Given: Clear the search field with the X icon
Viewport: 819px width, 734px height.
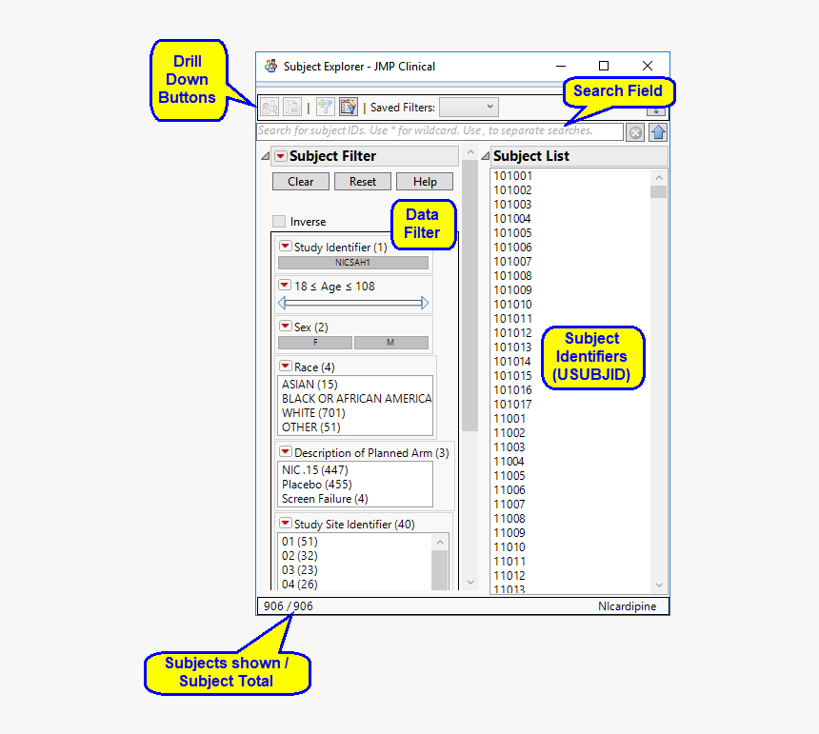Looking at the screenshot, I should (635, 131).
